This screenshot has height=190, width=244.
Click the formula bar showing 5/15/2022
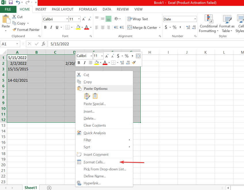coord(146,44)
